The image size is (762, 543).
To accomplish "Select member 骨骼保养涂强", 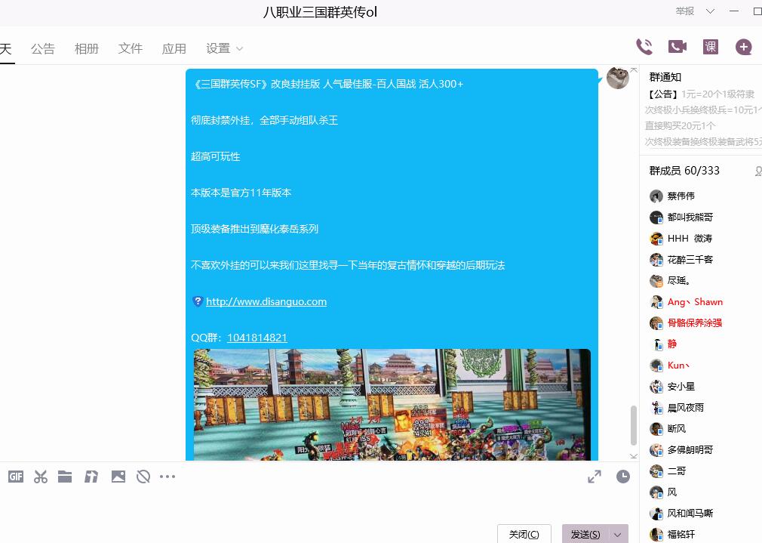I will point(694,323).
